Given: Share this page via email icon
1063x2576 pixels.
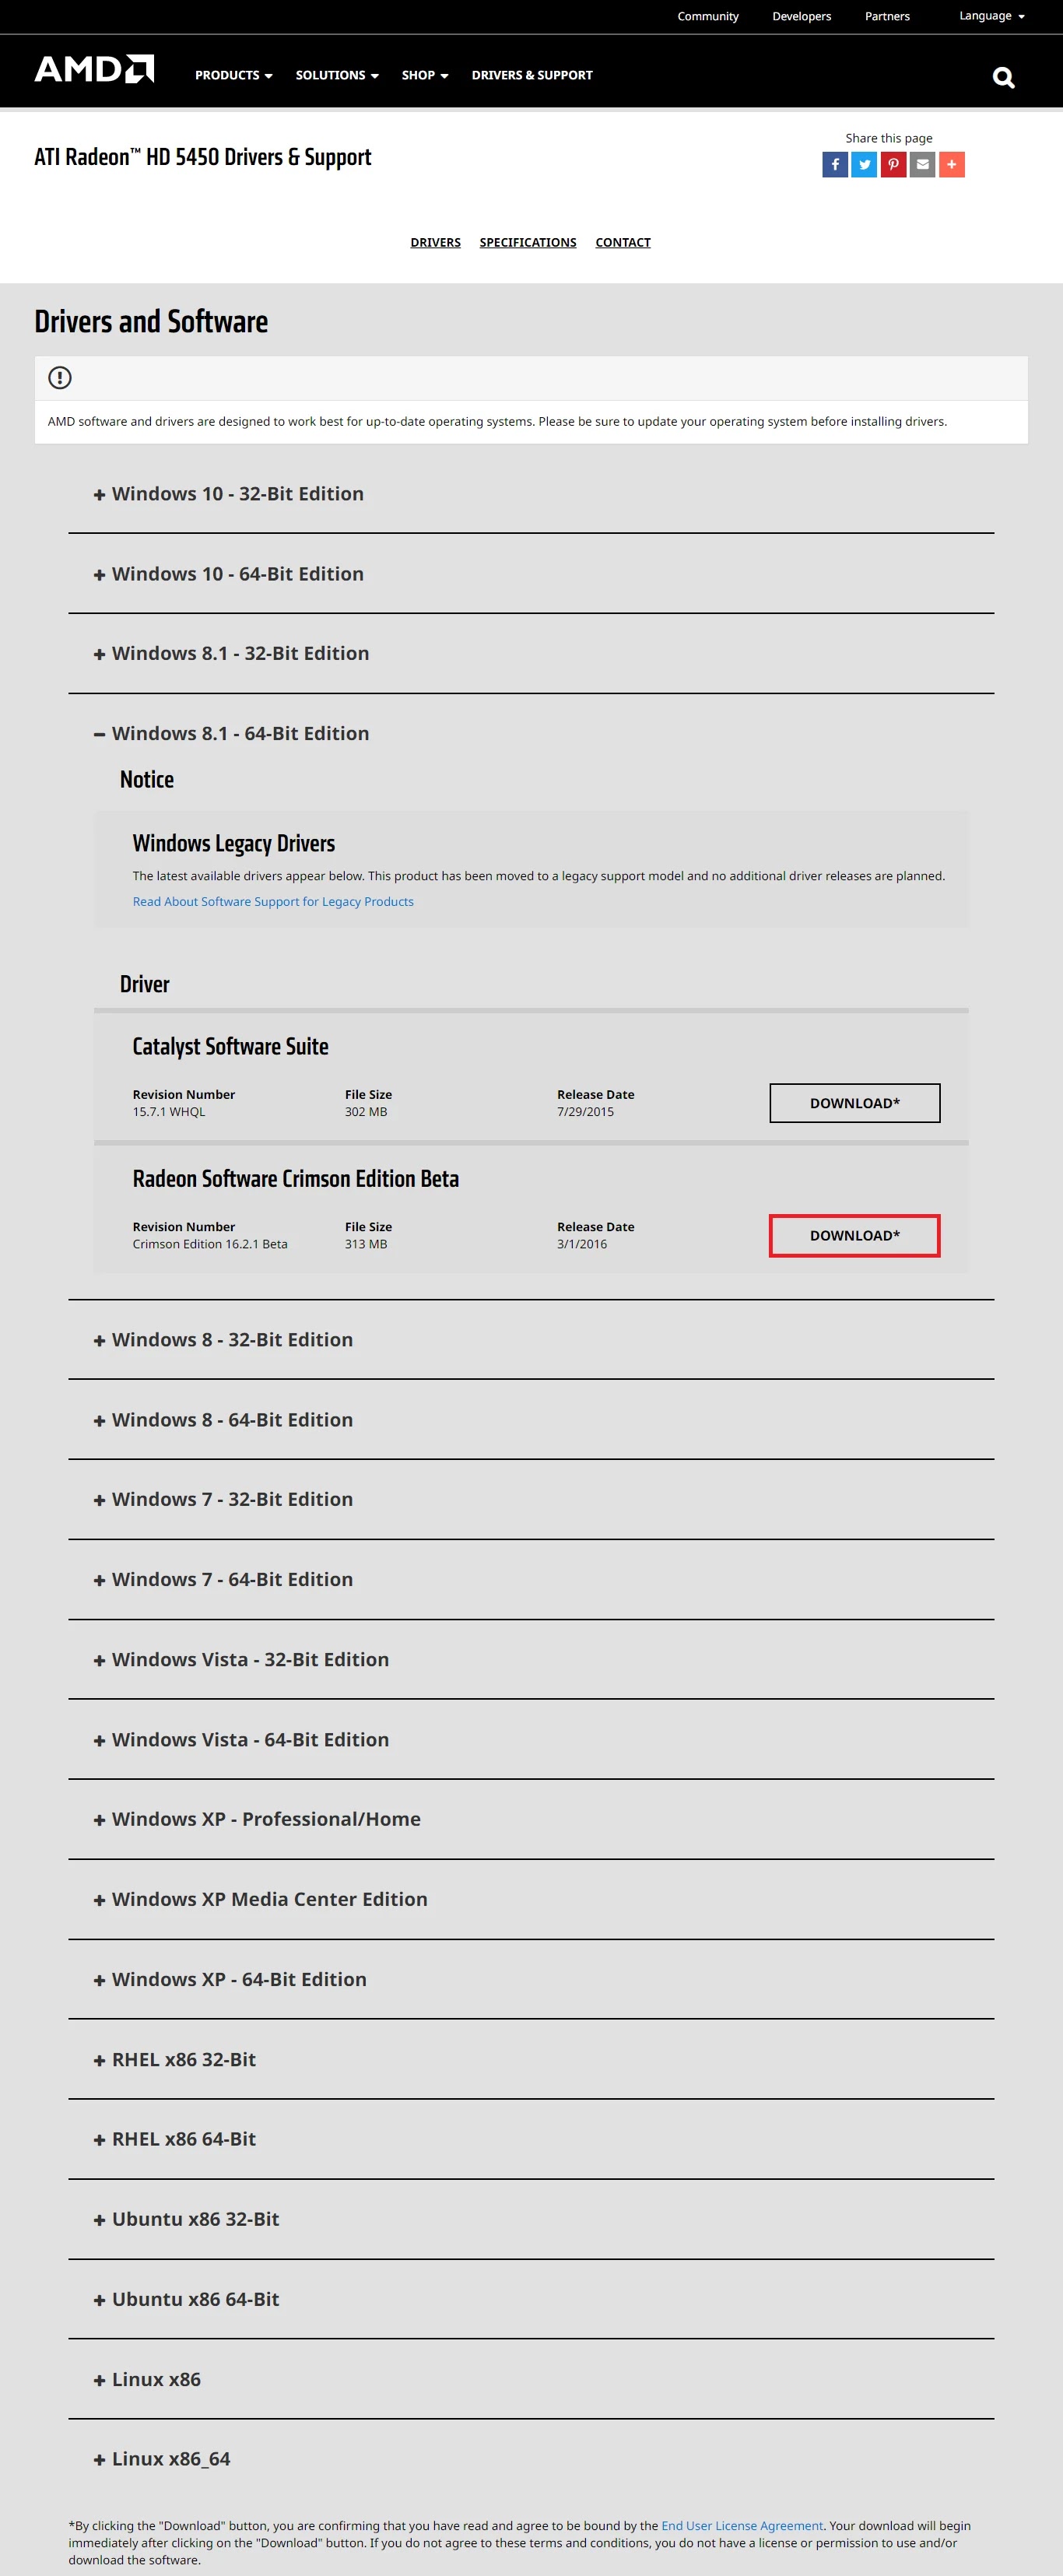Looking at the screenshot, I should pos(922,164).
